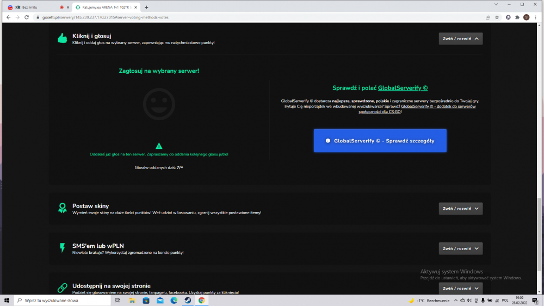The image size is (544, 306).
Task: Click the green warning triangle icon
Action: [x=159, y=146]
